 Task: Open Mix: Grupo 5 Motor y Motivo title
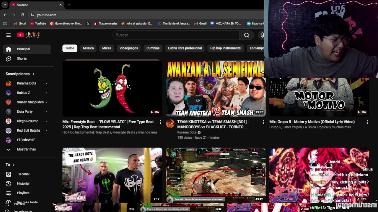(312, 122)
